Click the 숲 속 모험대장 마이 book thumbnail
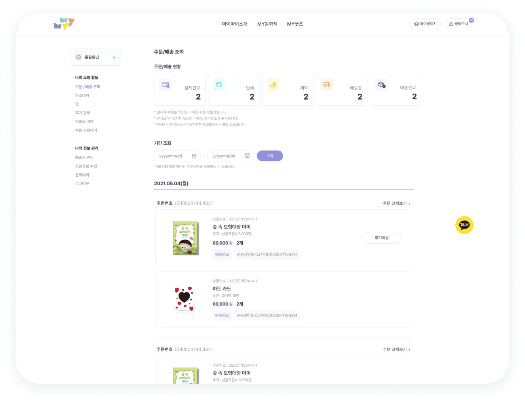 [x=185, y=238]
